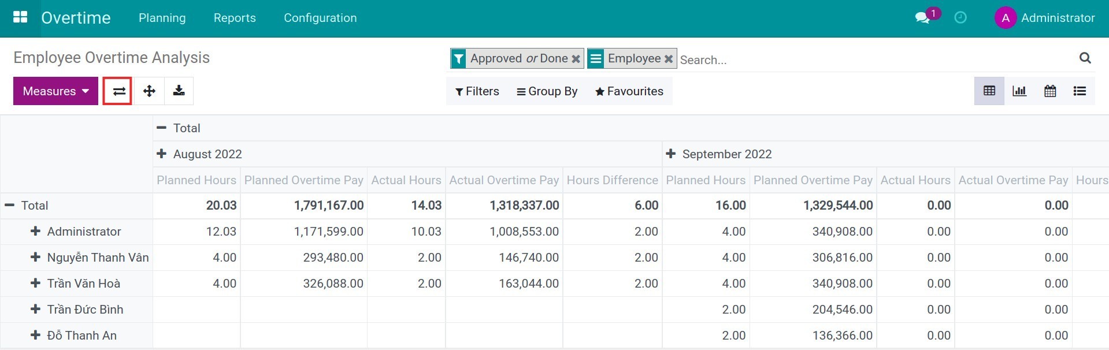Image resolution: width=1109 pixels, height=350 pixels.
Task: Click the 326,088.00 cell
Action: click(304, 284)
